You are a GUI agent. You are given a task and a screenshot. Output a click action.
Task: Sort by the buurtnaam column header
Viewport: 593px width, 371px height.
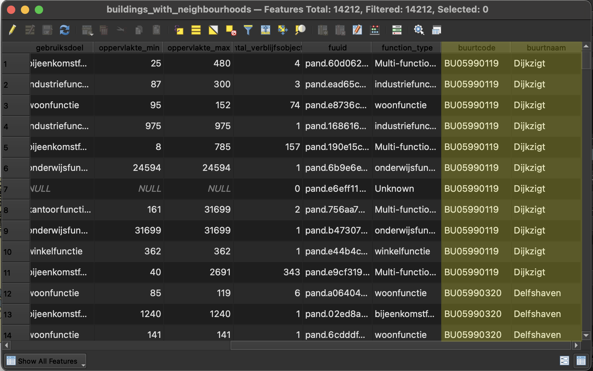pos(546,48)
